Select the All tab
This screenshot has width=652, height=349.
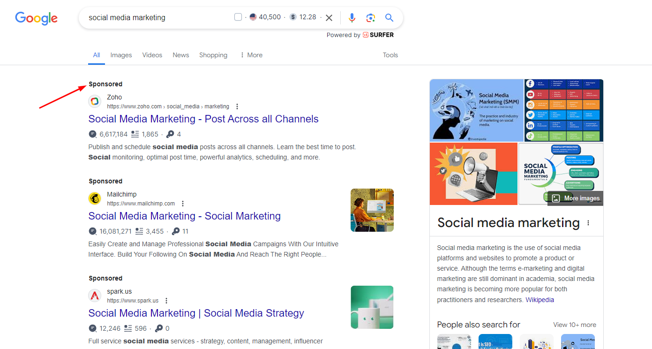[x=97, y=55]
